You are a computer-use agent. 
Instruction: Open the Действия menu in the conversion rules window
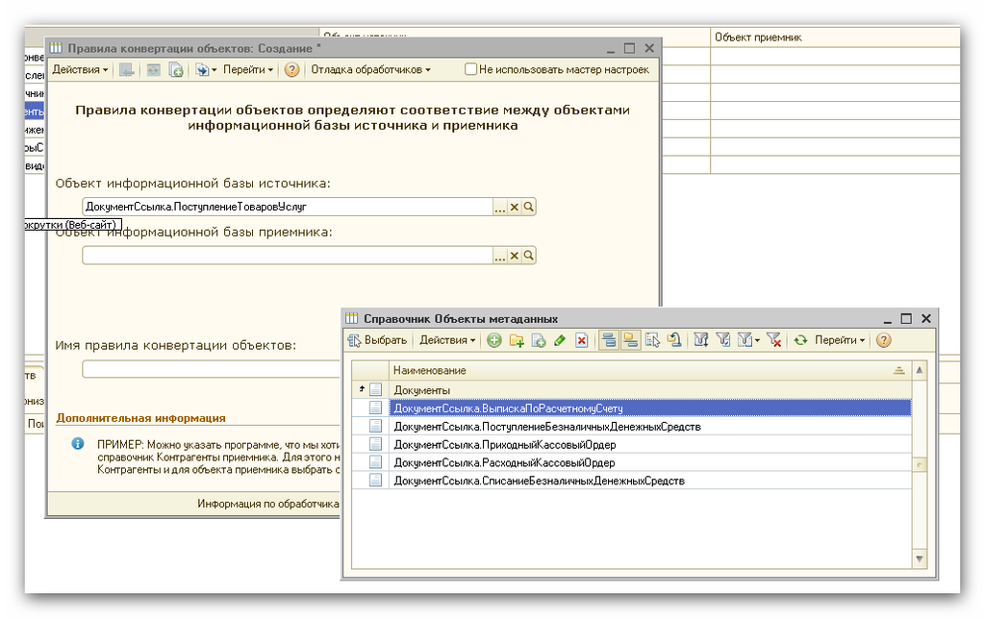click(80, 69)
